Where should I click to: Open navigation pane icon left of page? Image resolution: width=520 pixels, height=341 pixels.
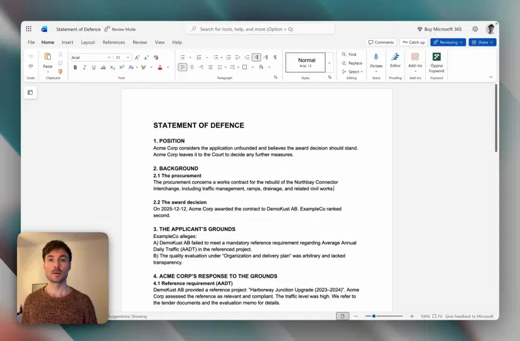click(30, 92)
